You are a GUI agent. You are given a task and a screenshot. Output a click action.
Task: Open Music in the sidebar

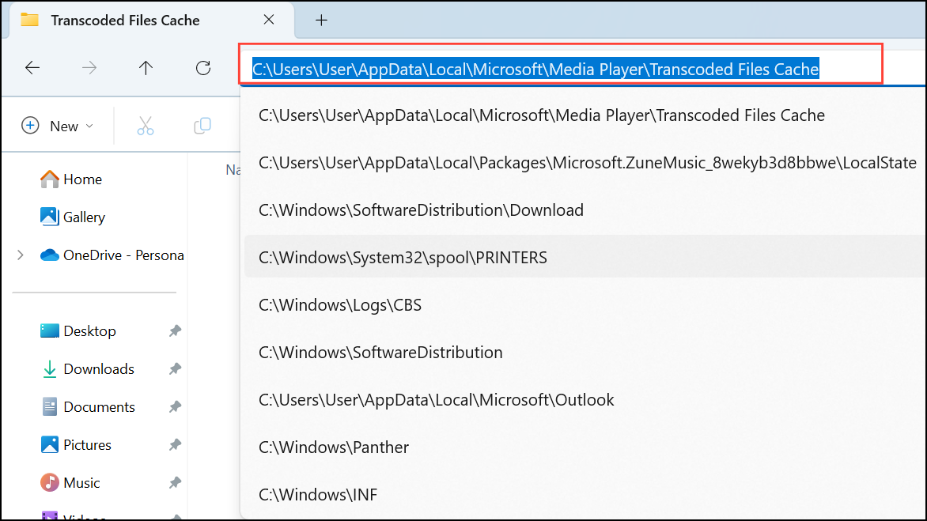coord(70,482)
